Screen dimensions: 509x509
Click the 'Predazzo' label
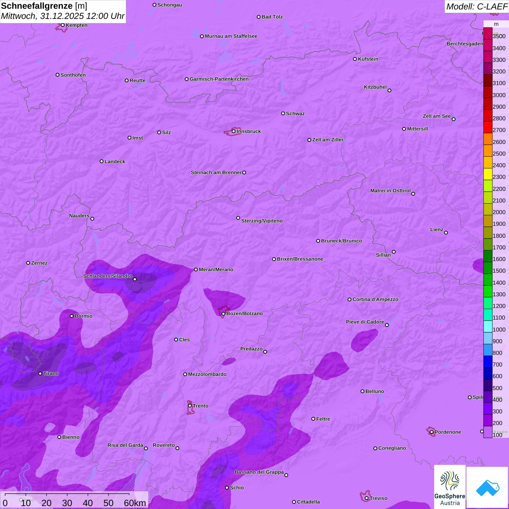point(251,349)
